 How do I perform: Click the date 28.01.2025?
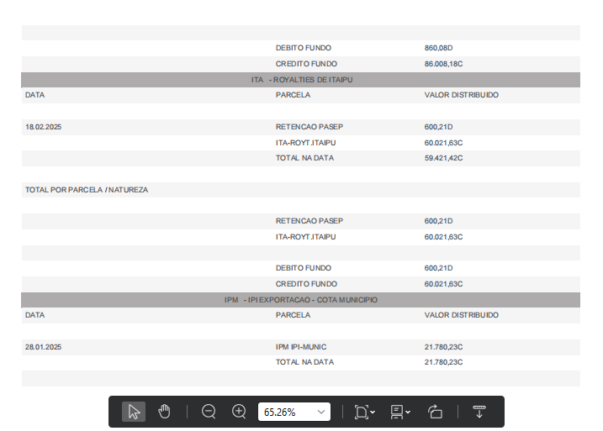point(44,347)
